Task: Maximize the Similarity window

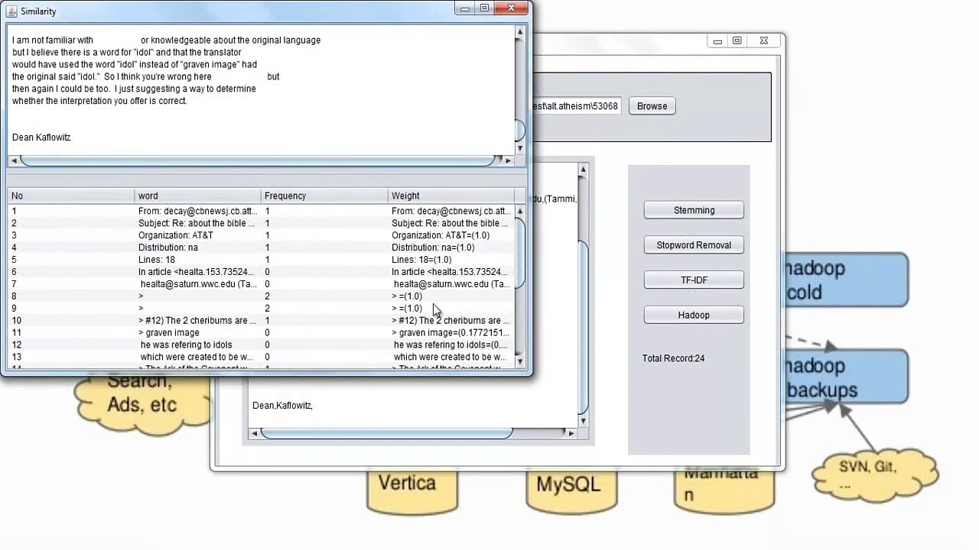Action: (x=484, y=8)
